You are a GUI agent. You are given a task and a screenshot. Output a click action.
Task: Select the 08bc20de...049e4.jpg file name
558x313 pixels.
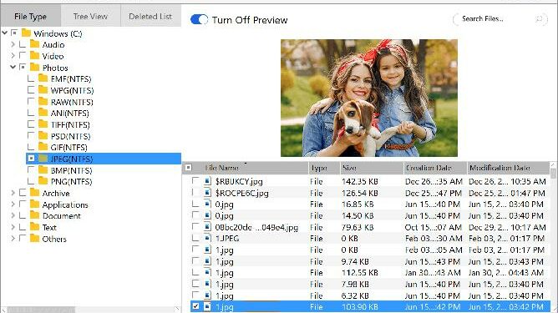(256, 227)
